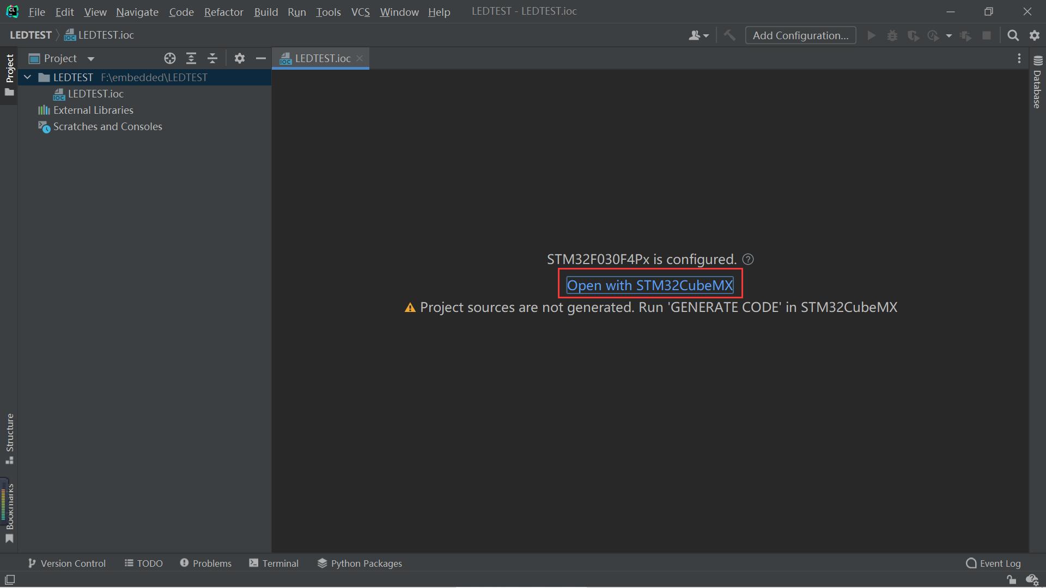Open the Database tool window

(1037, 82)
